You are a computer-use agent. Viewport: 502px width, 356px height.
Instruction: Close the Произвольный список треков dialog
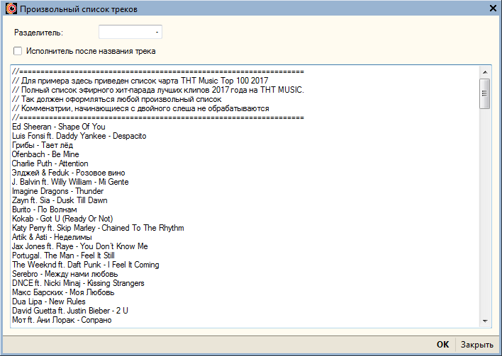pos(493,8)
